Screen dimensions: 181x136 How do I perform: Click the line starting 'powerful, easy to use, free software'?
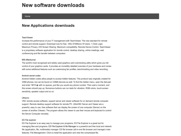coord(64,107)
